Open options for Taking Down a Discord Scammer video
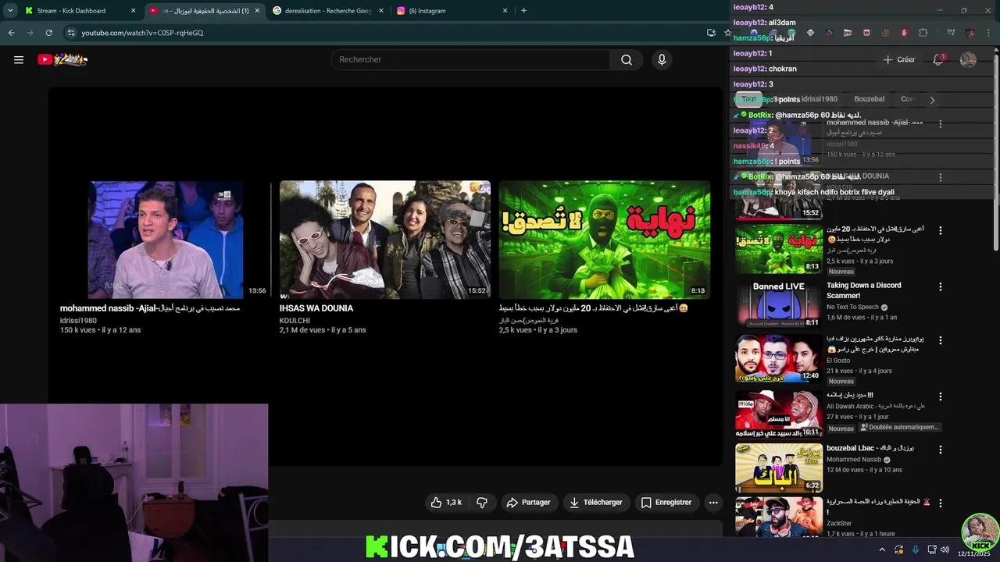The image size is (1000, 562). coord(941,287)
